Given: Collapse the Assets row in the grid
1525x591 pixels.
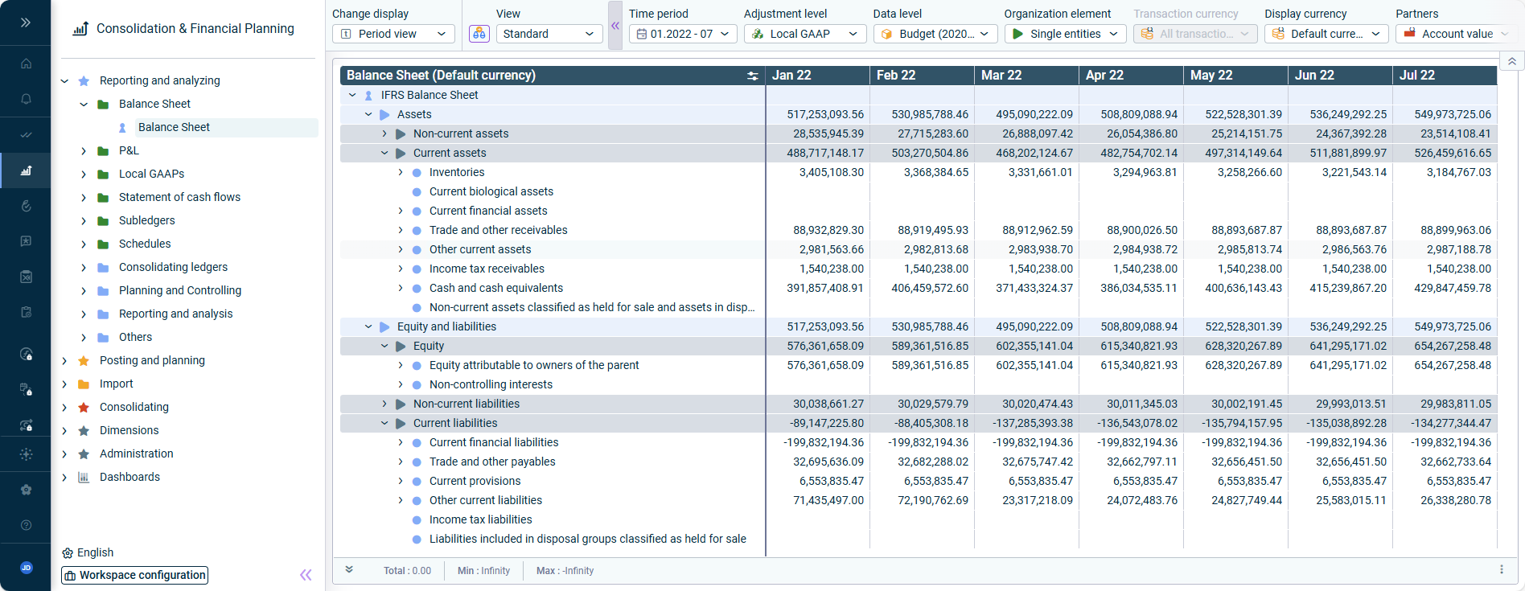Looking at the screenshot, I should coord(368,114).
